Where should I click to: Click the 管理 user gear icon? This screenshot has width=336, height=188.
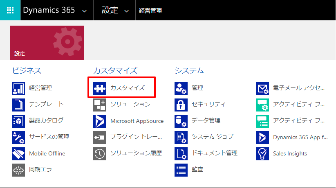click(x=181, y=89)
